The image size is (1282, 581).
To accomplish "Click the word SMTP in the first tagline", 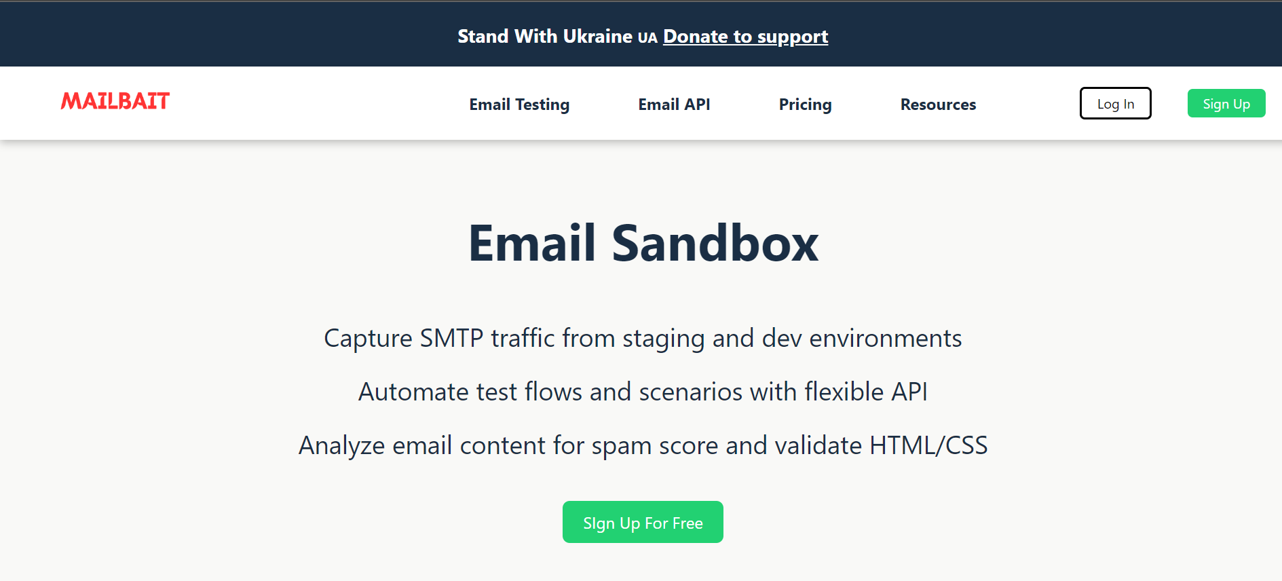I will coord(451,338).
